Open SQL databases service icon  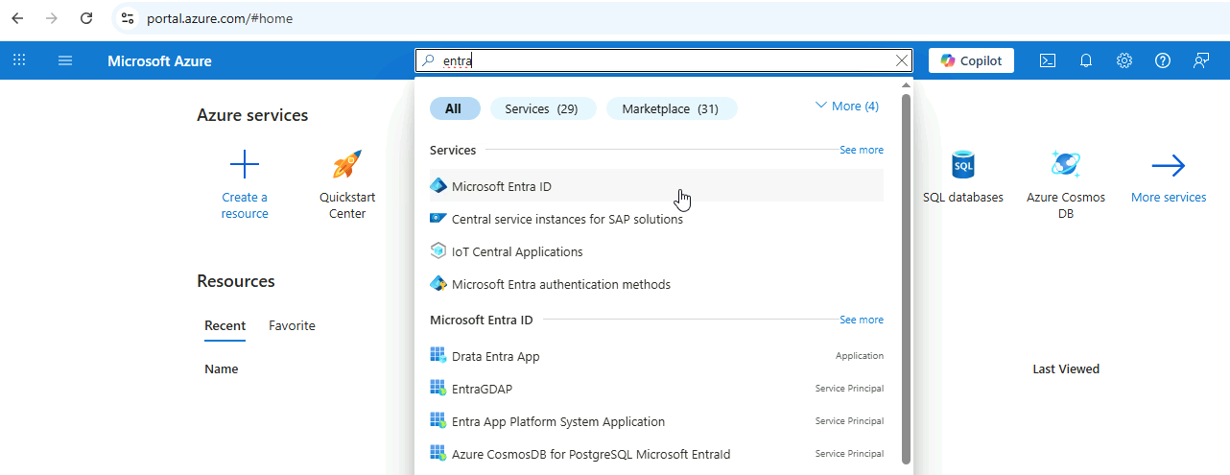(963, 165)
